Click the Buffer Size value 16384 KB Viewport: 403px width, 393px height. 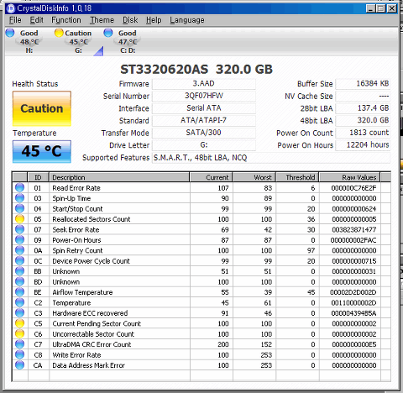[x=363, y=84]
